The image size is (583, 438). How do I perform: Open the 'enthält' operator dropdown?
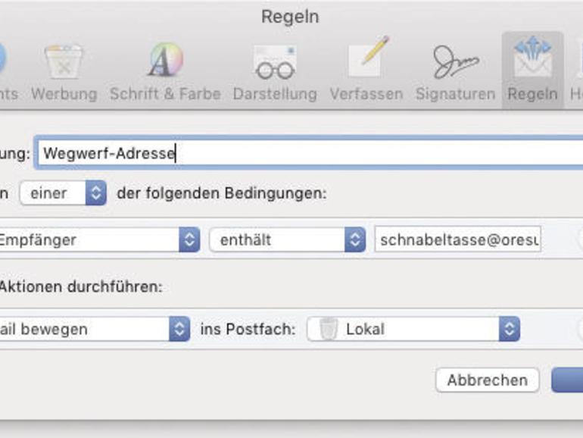click(x=288, y=240)
